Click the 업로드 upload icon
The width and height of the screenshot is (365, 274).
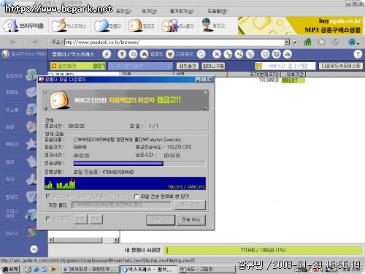[144, 54]
